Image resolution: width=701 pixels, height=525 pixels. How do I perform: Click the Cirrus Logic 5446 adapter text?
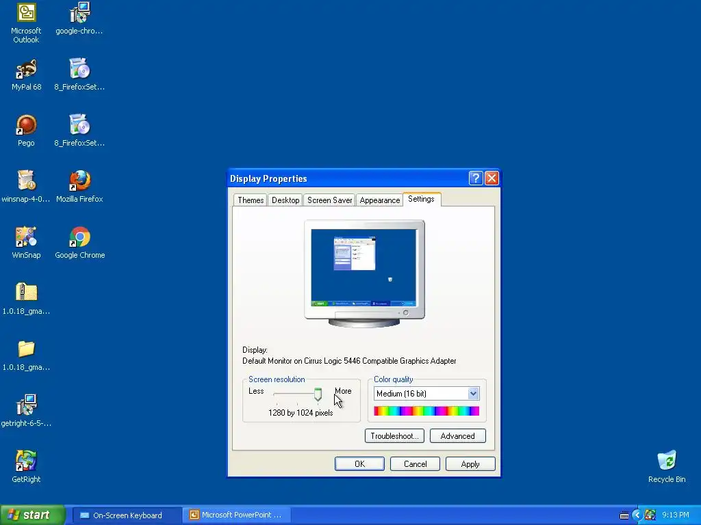349,361
